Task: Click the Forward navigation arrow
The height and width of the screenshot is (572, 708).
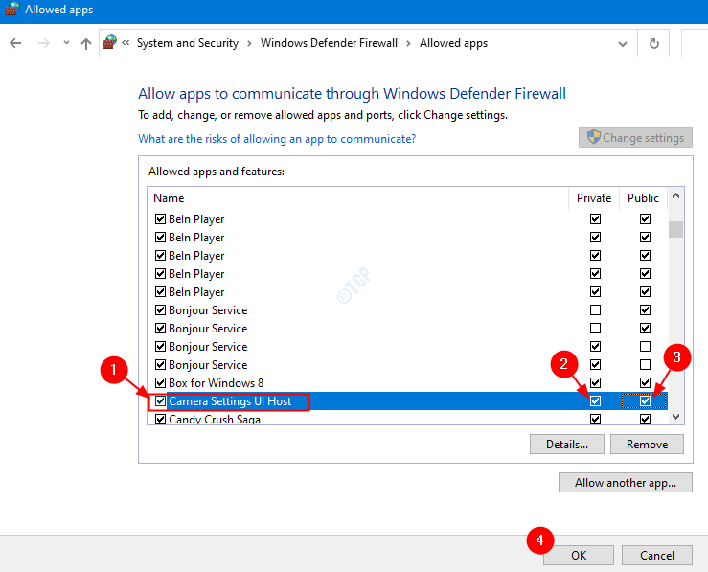Action: pos(44,43)
